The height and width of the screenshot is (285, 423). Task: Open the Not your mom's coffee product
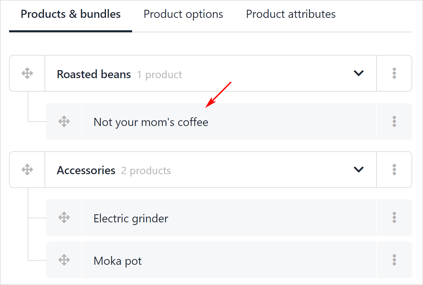pyautogui.click(x=151, y=122)
